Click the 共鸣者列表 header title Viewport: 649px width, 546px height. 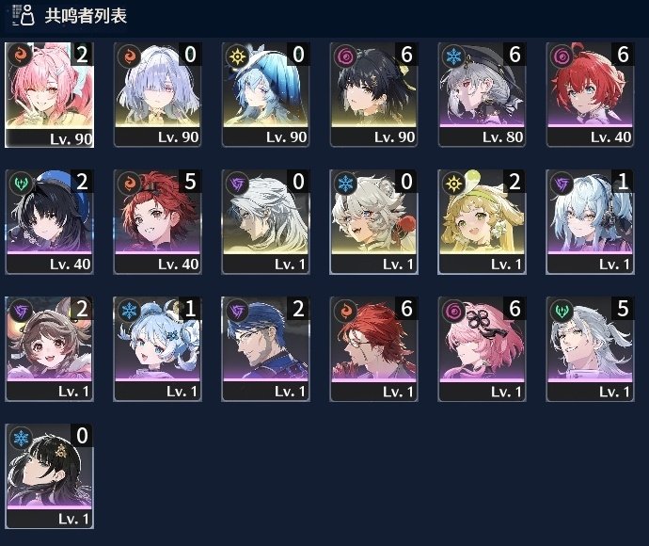86,16
